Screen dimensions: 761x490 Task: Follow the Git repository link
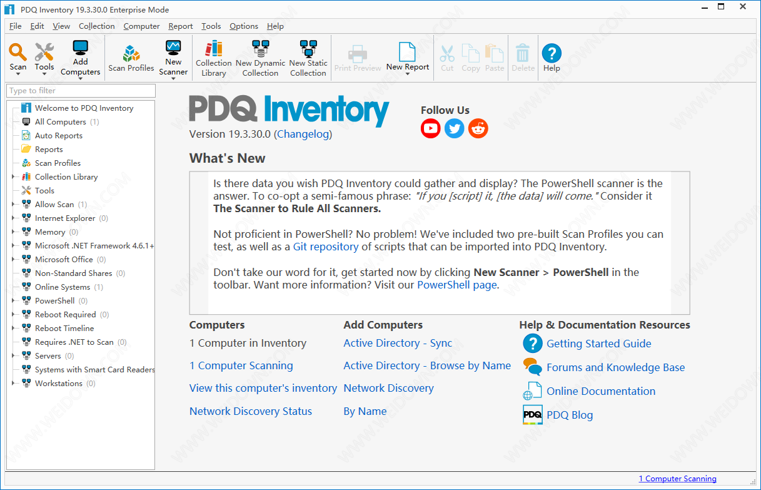[326, 247]
